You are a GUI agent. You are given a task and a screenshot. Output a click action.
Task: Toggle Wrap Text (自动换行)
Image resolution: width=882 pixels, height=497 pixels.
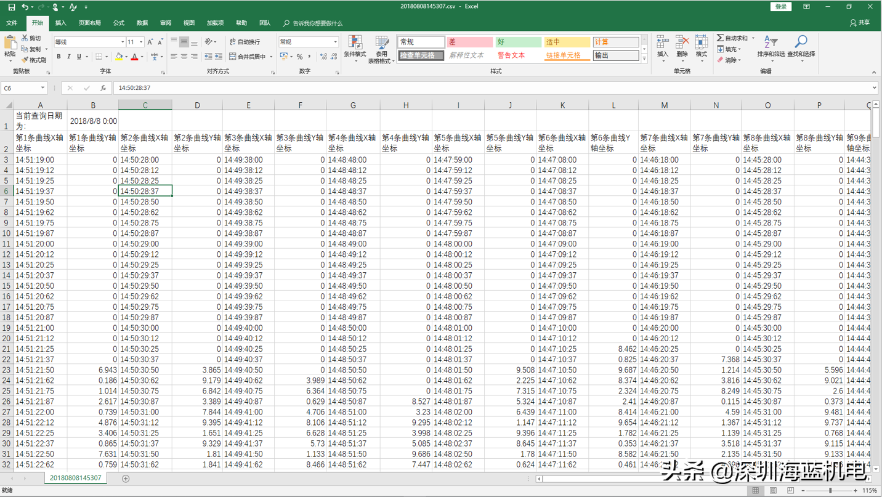click(245, 42)
